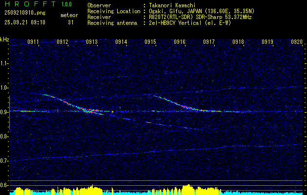Click the 0.8 frequency axis label
The image size is (307, 195).
4,136
